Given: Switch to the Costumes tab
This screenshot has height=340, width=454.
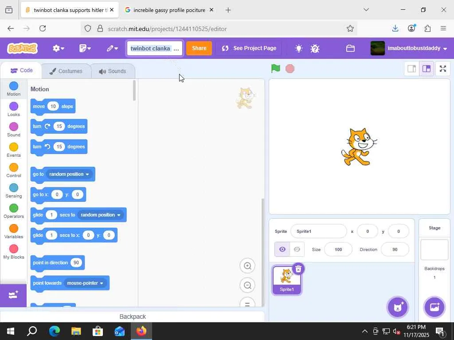Looking at the screenshot, I should click(x=66, y=71).
